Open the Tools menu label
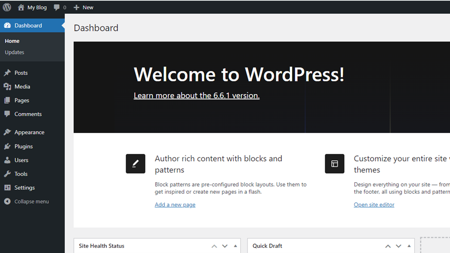The width and height of the screenshot is (450, 253). 21,174
